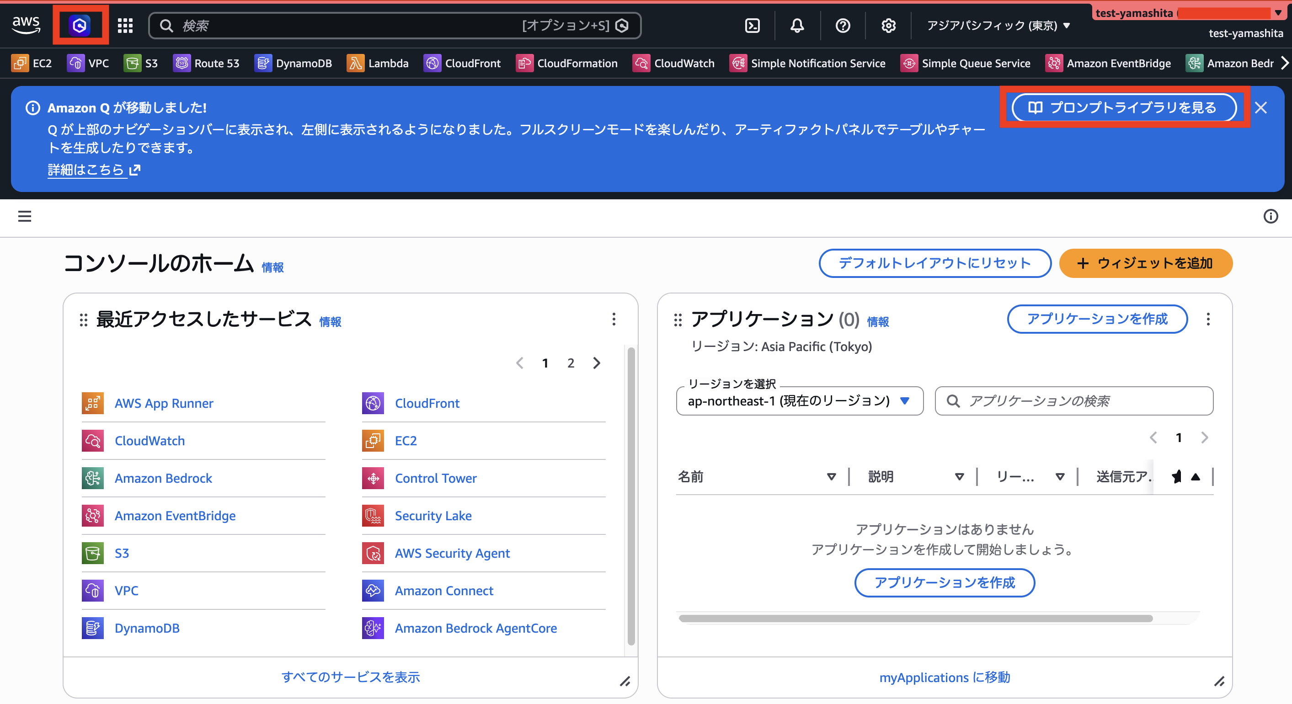Open Lambda from the favorites bar
Image resolution: width=1292 pixels, height=704 pixels.
coord(378,63)
